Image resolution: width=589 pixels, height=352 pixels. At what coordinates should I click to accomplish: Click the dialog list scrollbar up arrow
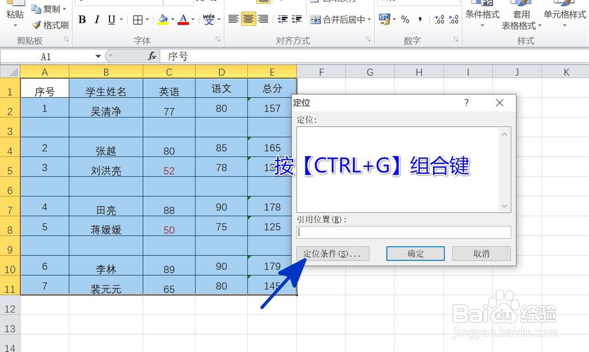click(505, 133)
